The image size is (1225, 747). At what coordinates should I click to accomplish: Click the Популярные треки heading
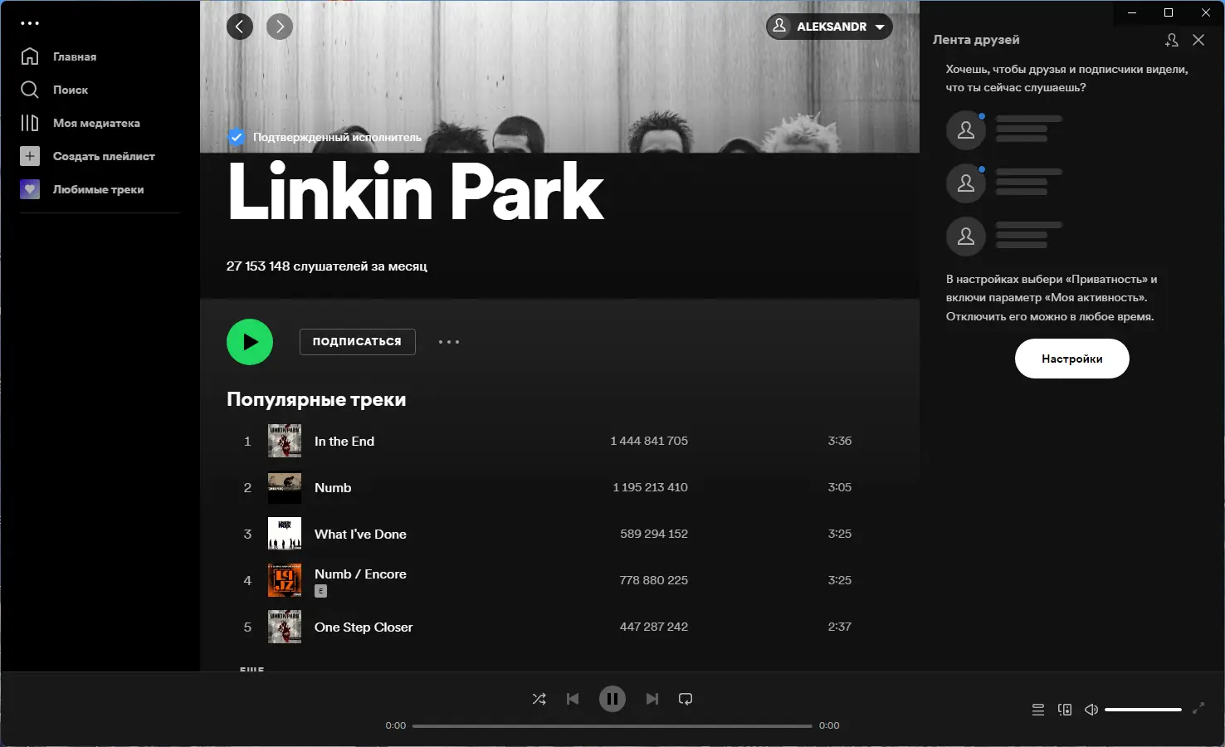click(316, 400)
